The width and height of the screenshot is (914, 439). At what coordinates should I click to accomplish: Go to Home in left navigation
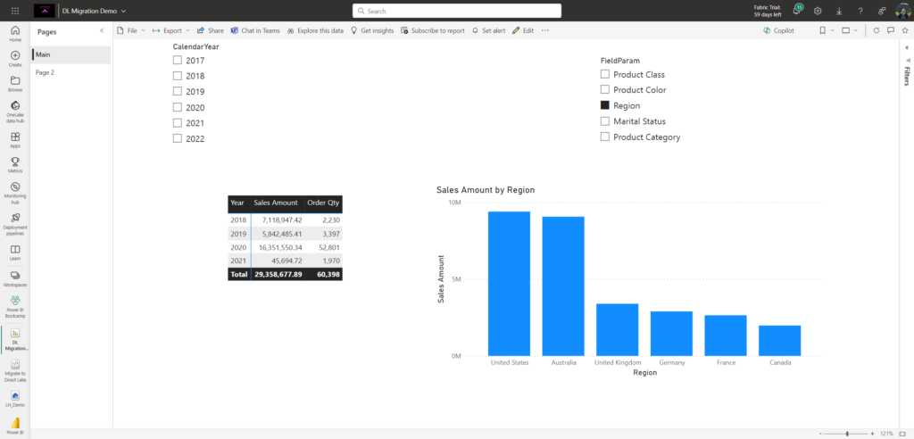pyautogui.click(x=15, y=35)
